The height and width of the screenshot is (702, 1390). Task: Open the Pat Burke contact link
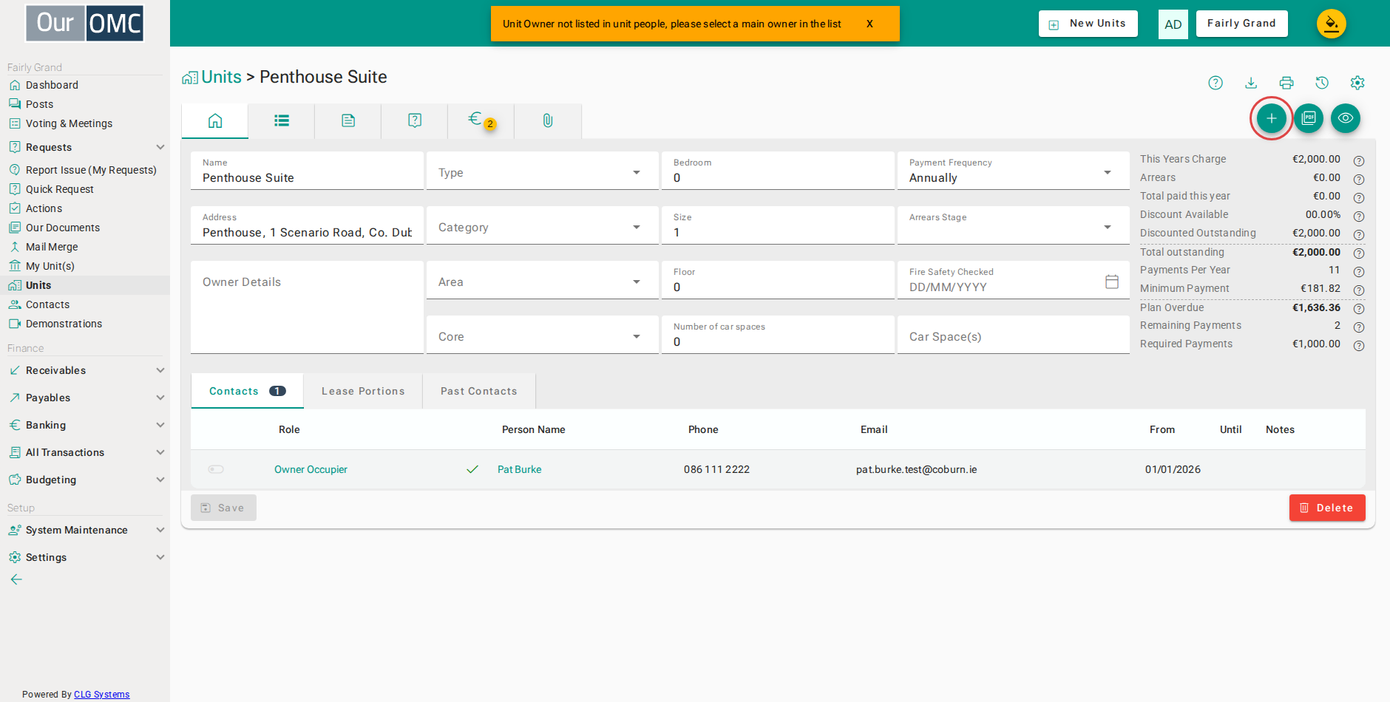point(519,469)
